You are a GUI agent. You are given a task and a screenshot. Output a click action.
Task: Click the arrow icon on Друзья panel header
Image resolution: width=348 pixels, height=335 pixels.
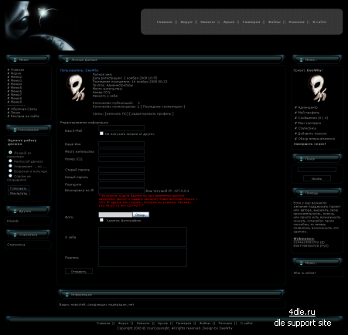click(15, 211)
